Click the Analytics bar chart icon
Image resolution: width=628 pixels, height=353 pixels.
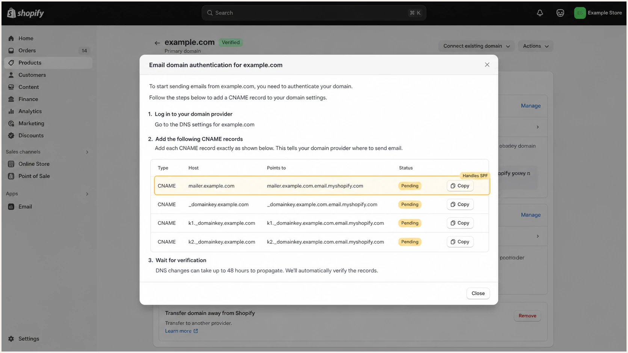[11, 111]
